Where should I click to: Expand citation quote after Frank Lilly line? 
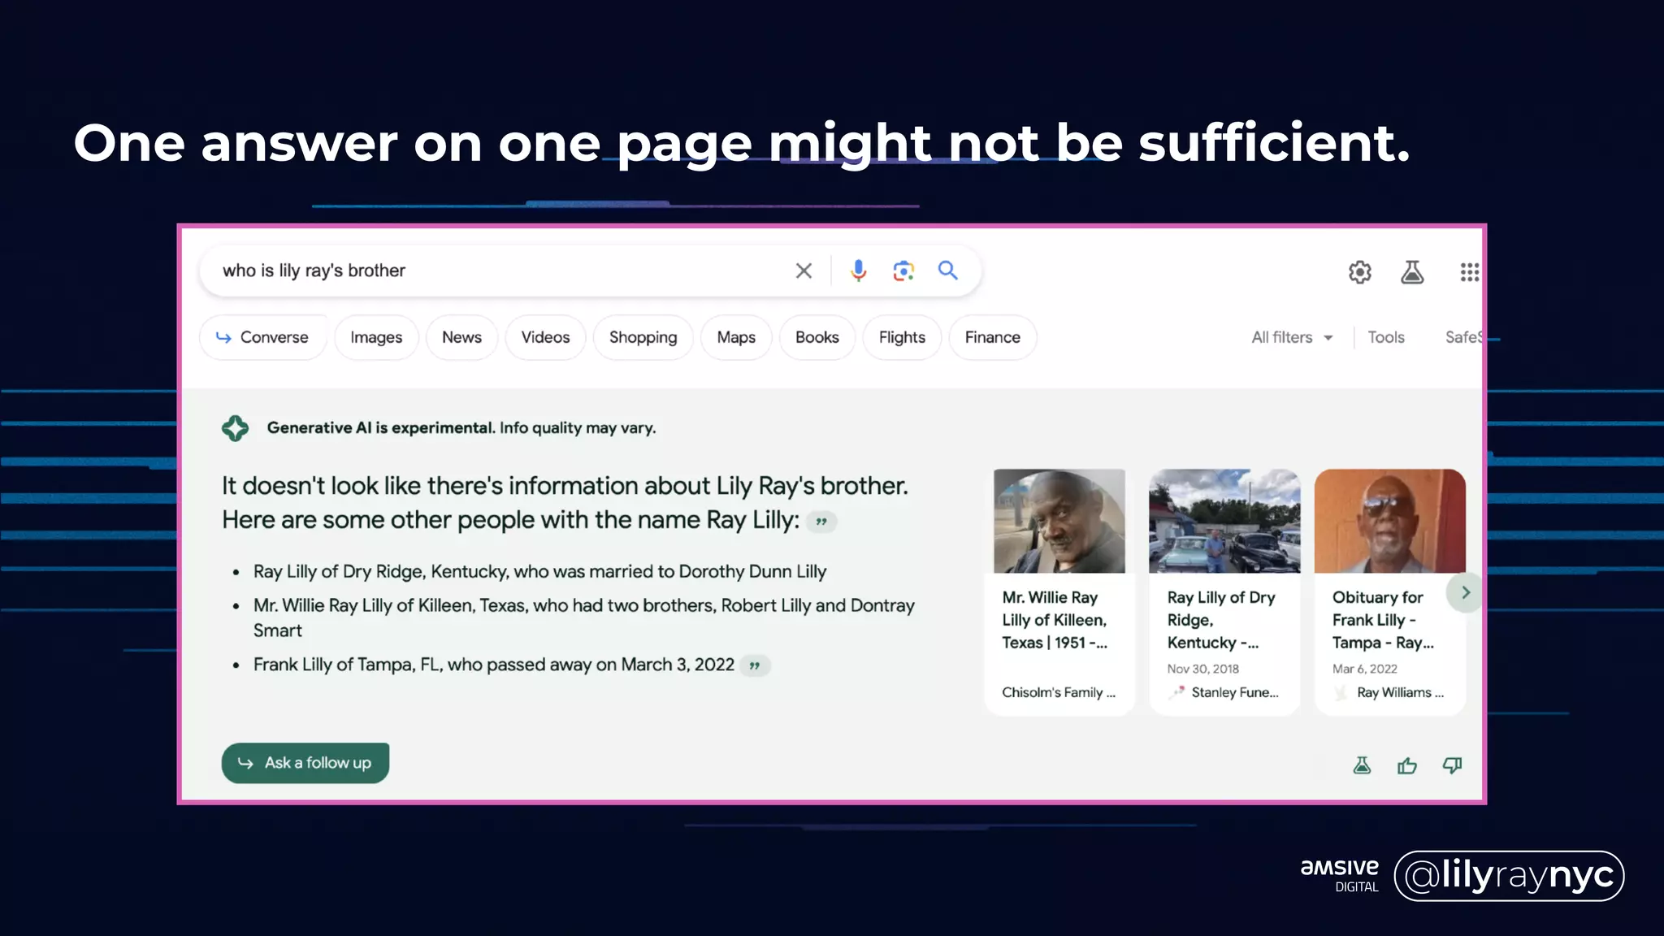755,666
